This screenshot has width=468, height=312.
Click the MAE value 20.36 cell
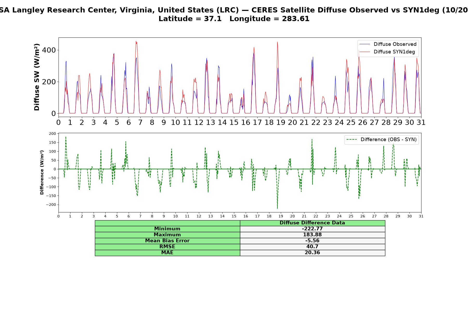[313, 253]
